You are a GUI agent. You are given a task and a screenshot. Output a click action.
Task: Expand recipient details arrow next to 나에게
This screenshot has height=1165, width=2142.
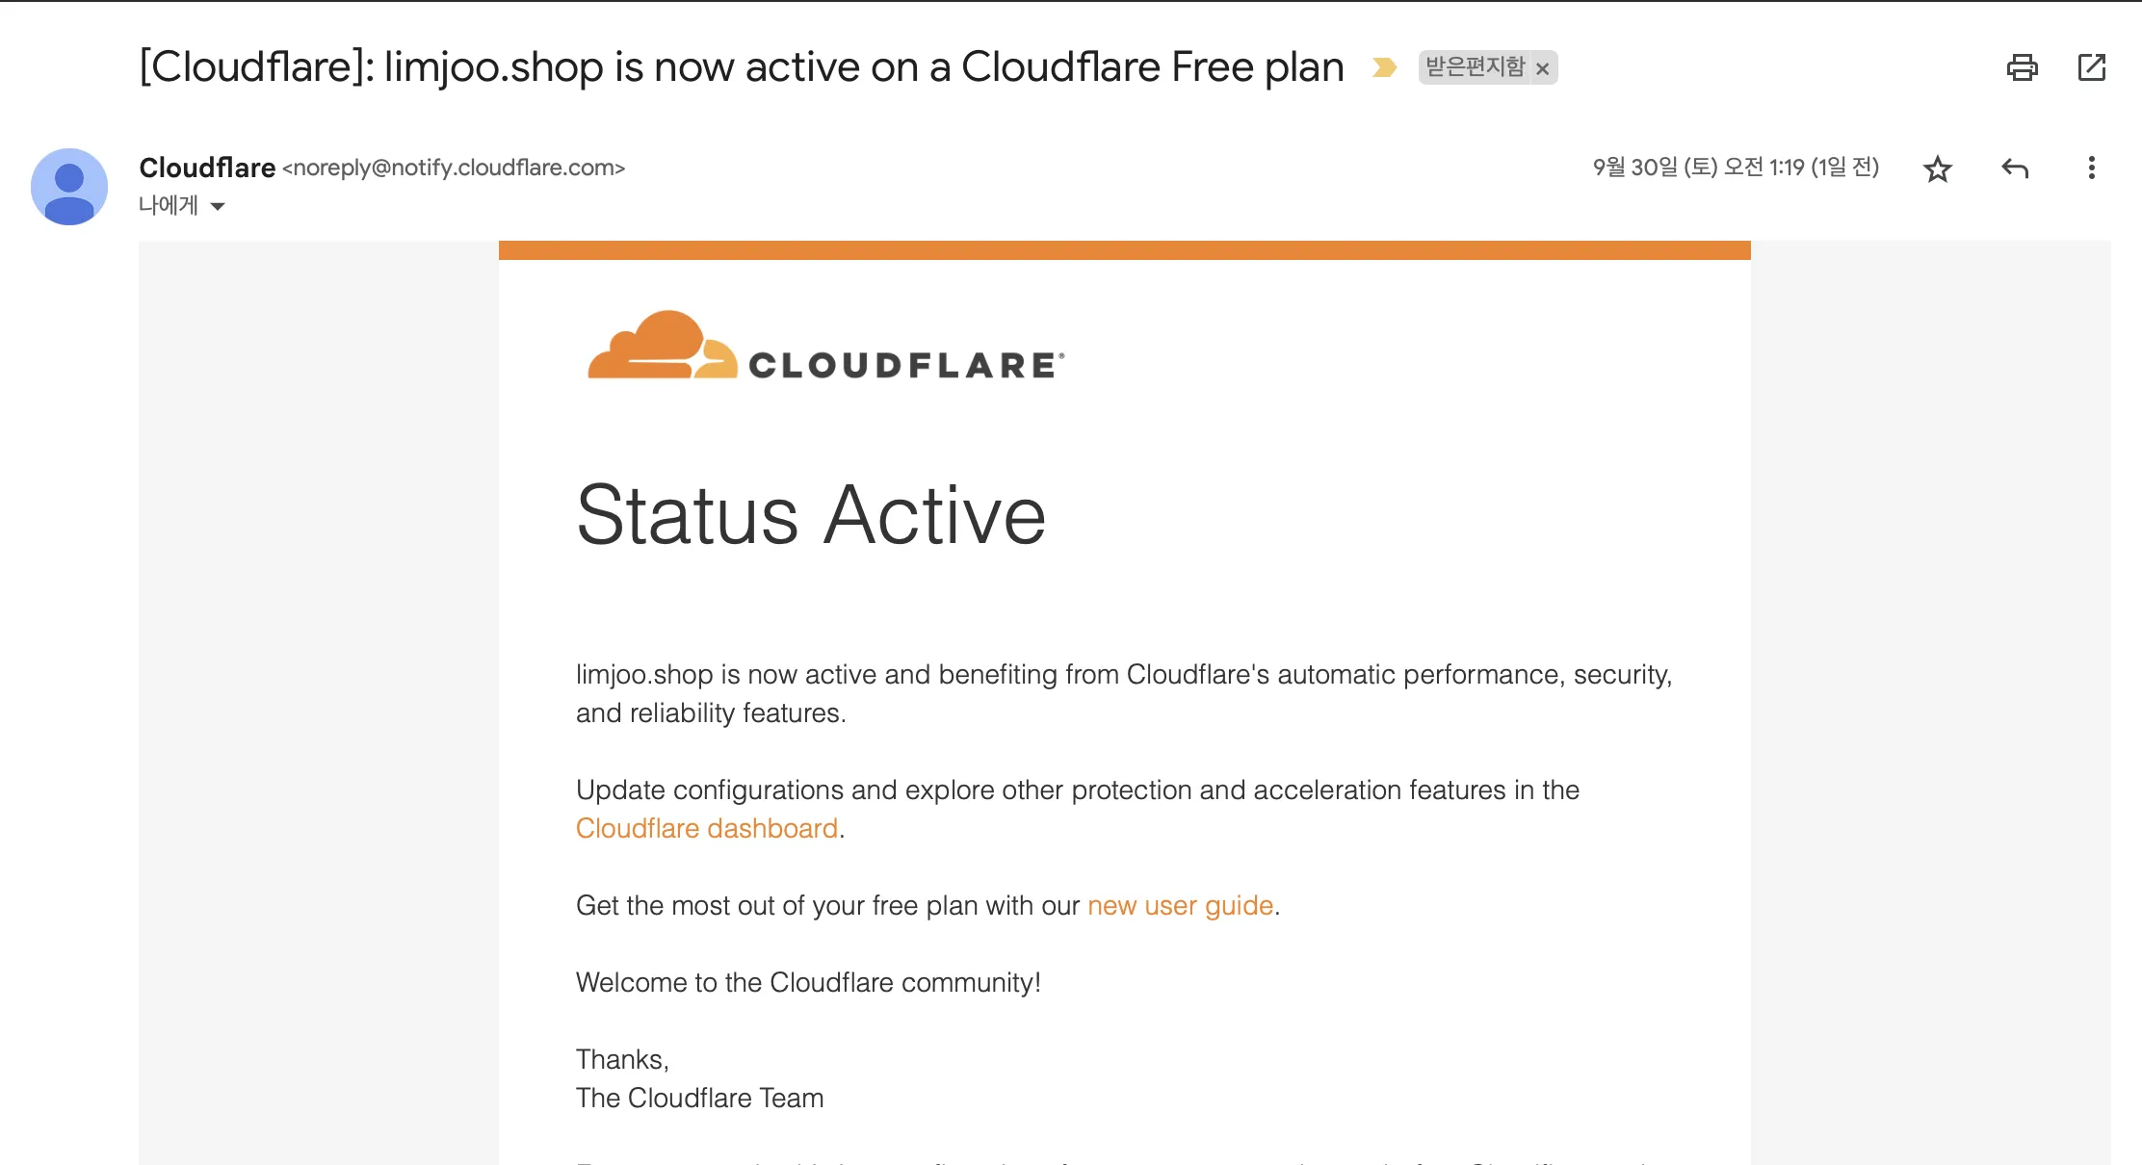[218, 206]
